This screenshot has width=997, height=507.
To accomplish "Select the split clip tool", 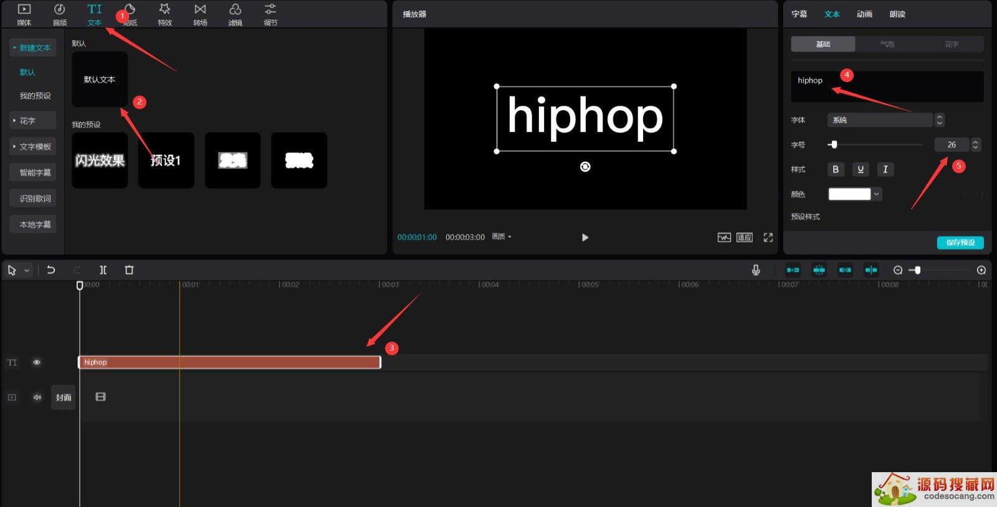I will [103, 270].
